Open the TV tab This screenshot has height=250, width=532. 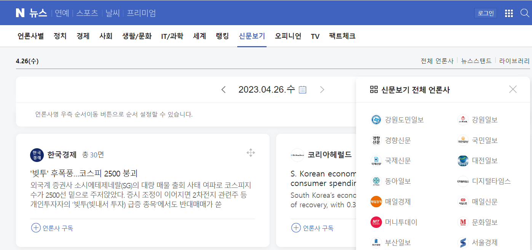315,37
